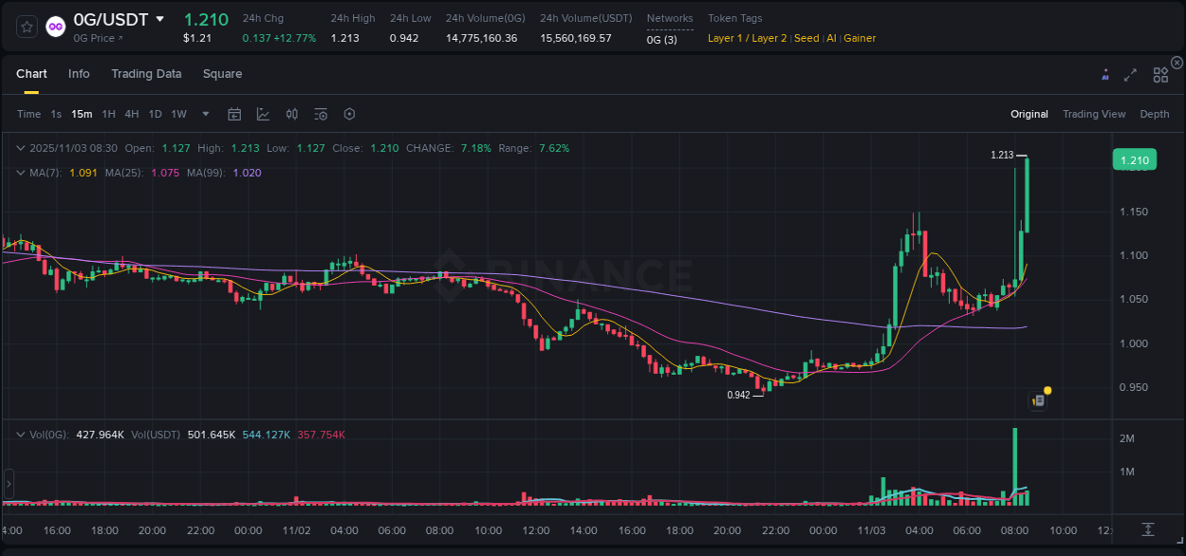Open the widgets layout icon
The width and height of the screenshot is (1186, 556).
[1160, 75]
